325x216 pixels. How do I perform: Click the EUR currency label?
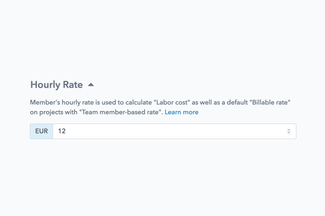[x=42, y=131]
